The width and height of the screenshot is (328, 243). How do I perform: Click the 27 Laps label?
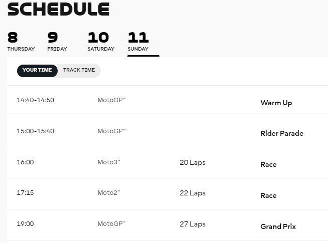[x=193, y=224]
